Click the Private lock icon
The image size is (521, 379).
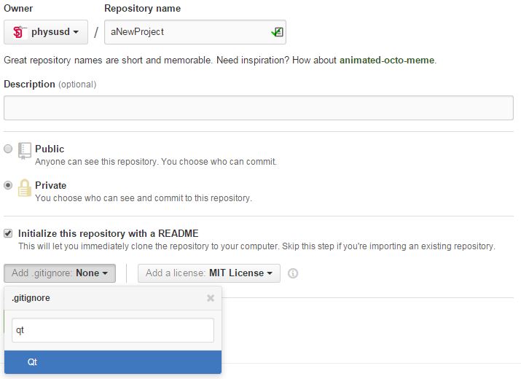coord(24,188)
